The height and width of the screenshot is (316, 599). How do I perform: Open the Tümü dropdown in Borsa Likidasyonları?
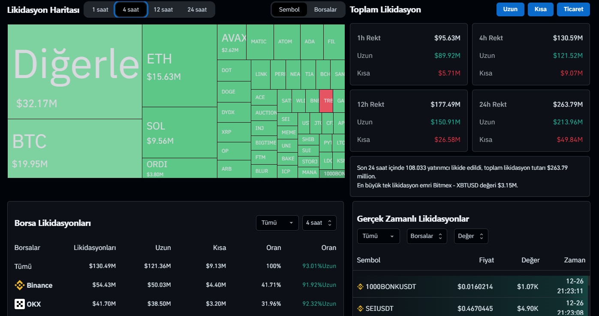point(277,223)
